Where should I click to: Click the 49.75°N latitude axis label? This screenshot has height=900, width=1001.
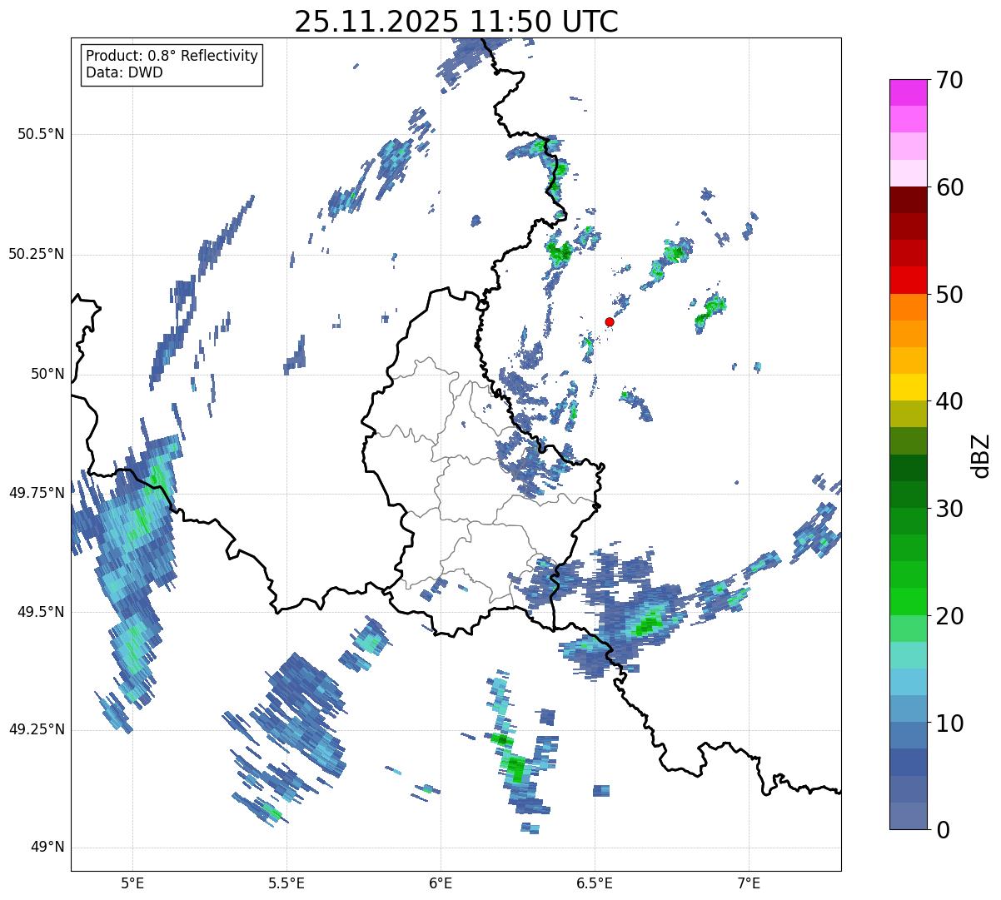point(37,493)
